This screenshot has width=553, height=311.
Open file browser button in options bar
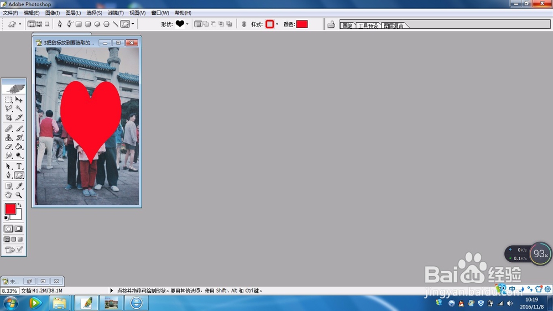pos(331,24)
